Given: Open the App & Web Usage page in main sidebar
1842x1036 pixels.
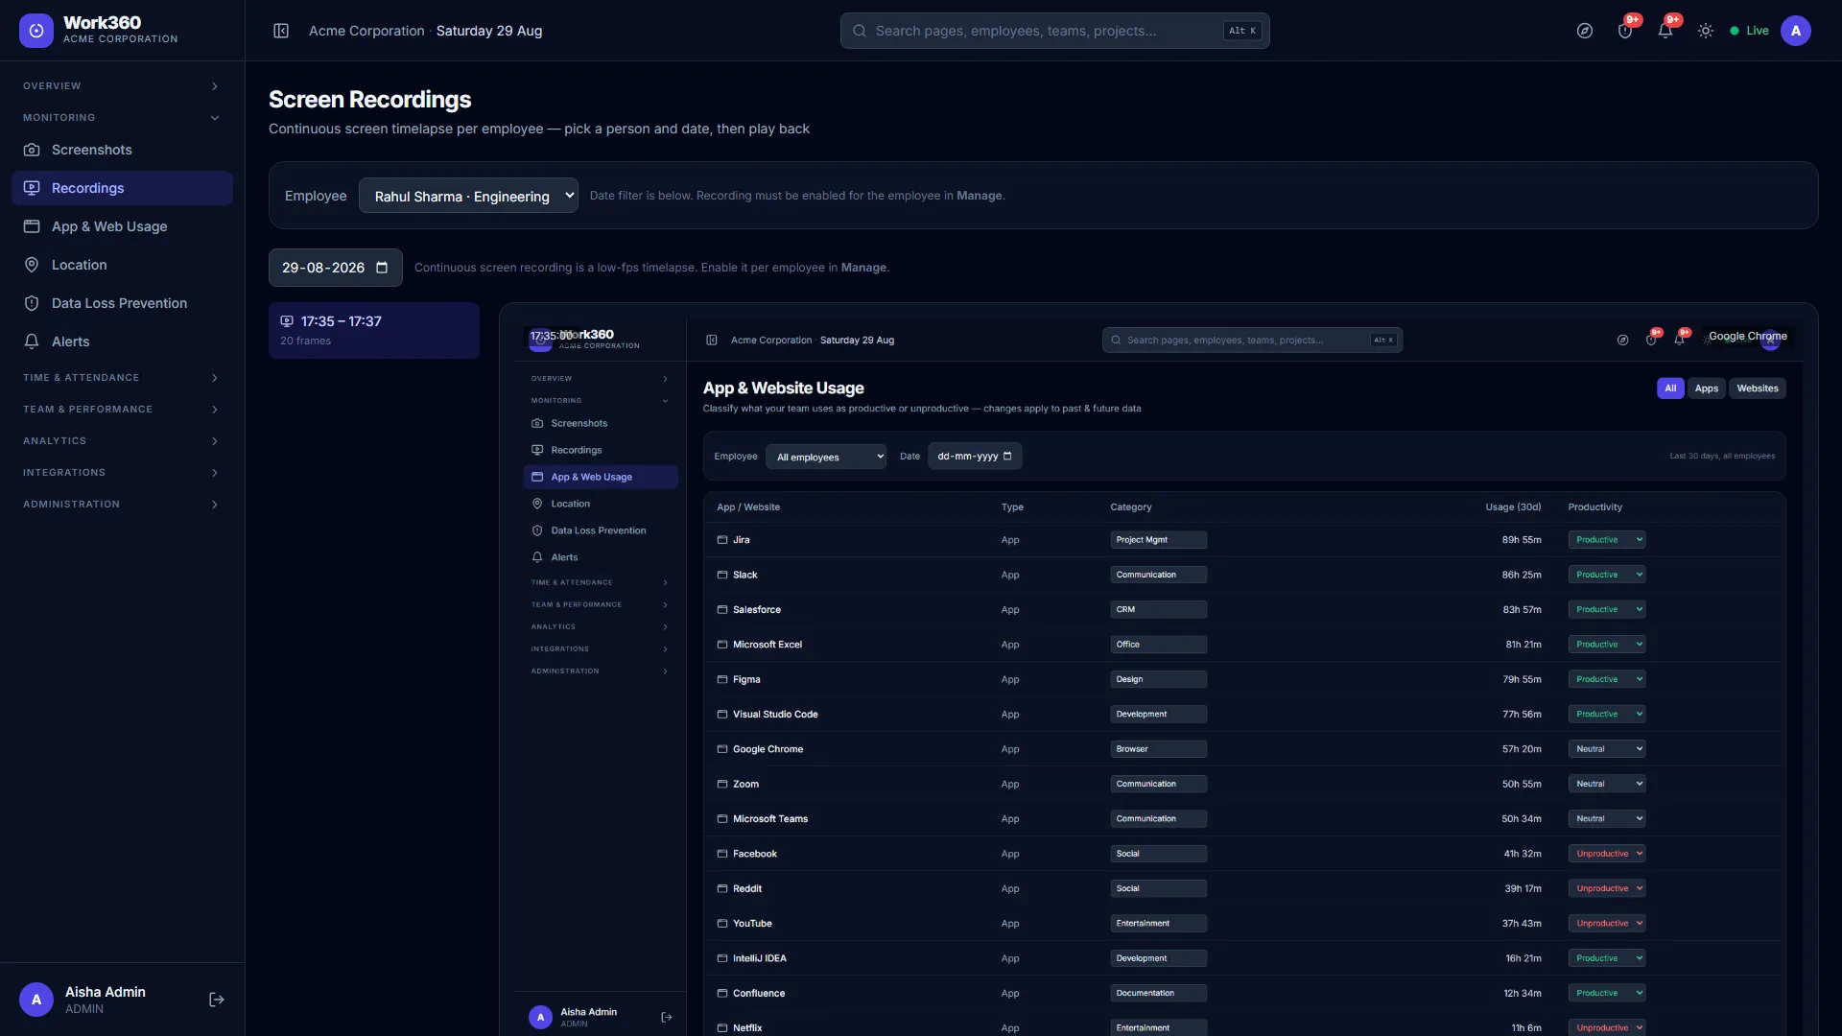Looking at the screenshot, I should pos(122,226).
